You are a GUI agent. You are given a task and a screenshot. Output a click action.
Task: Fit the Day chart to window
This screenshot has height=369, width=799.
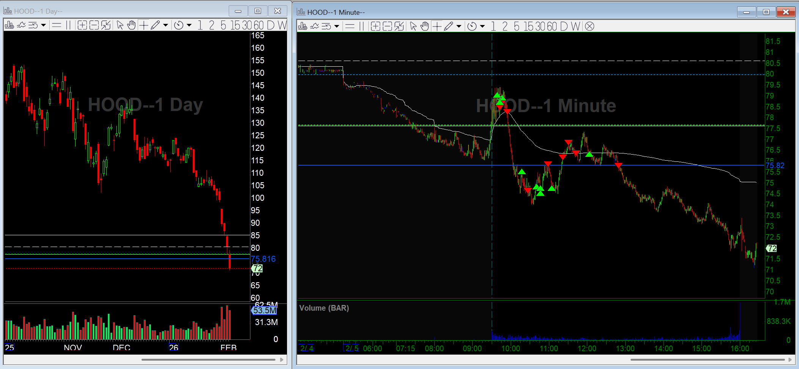click(106, 25)
